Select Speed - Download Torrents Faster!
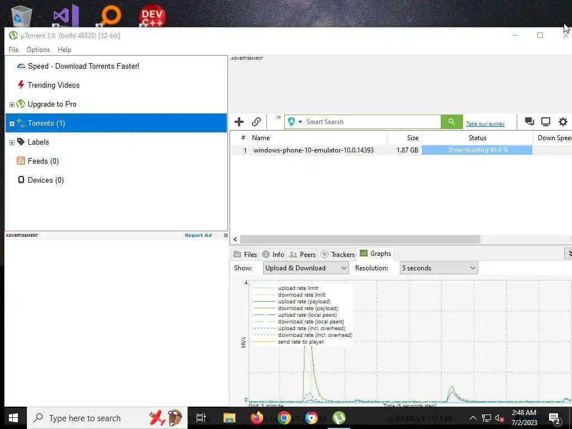Viewport: 572px width, 429px height. tap(83, 66)
